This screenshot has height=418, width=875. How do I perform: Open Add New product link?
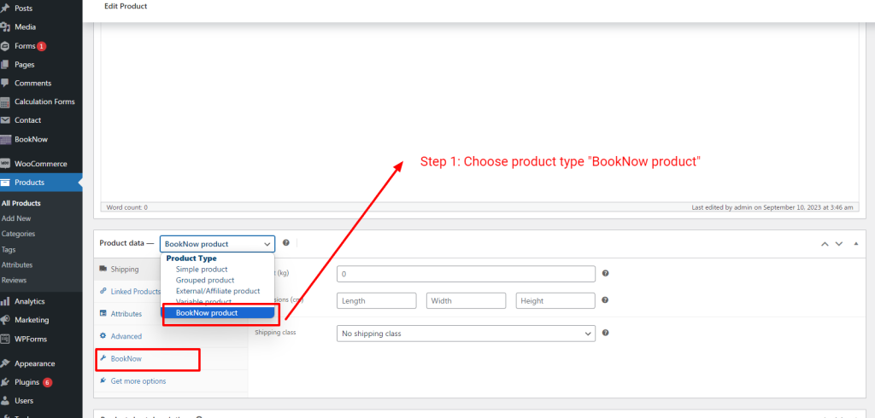click(16, 218)
